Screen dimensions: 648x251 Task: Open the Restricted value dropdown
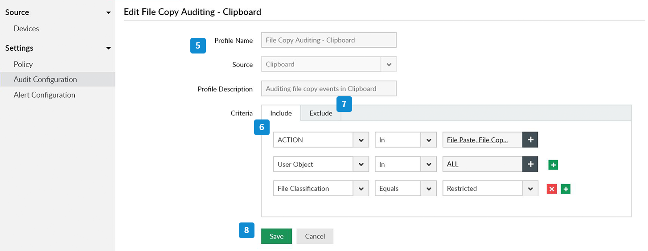(x=530, y=189)
